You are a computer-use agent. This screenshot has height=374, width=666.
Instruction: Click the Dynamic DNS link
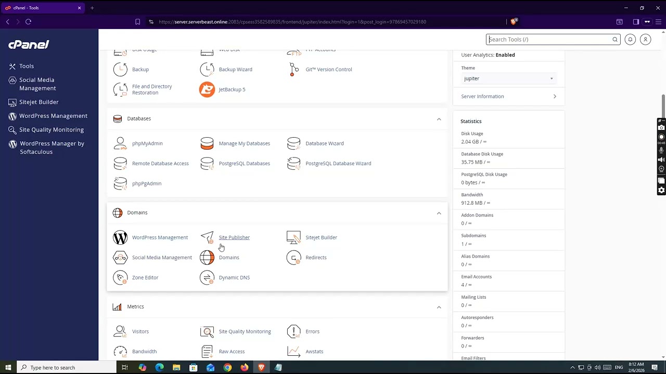(234, 277)
